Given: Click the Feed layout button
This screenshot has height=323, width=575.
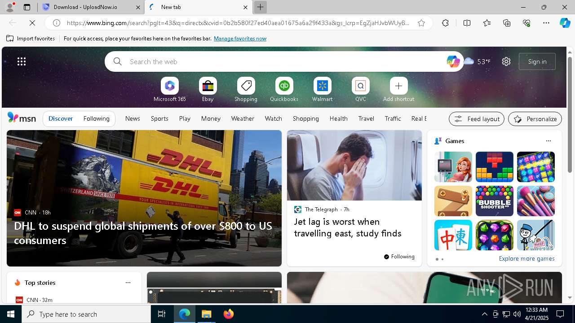Looking at the screenshot, I should pos(477,119).
